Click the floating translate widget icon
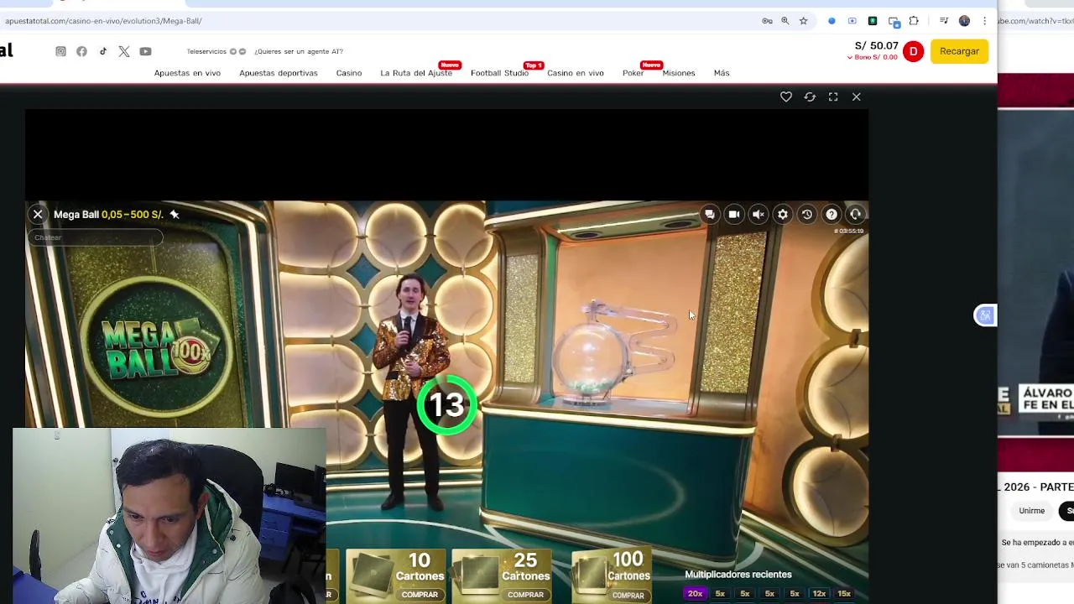Viewport: 1074px width, 604px height. coord(985,315)
